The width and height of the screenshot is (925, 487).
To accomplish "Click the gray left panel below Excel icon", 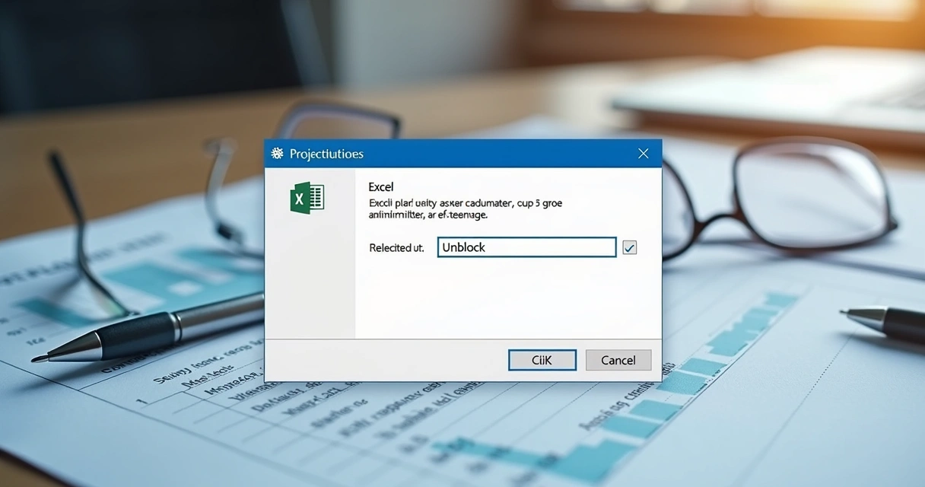I will click(x=310, y=282).
